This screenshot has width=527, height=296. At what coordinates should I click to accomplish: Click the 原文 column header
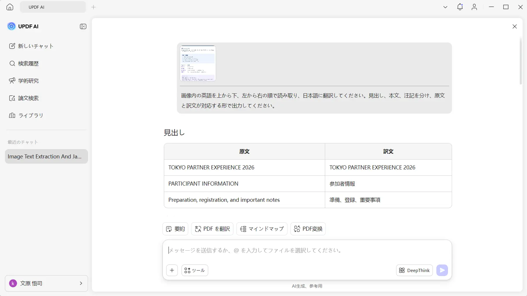[244, 151]
